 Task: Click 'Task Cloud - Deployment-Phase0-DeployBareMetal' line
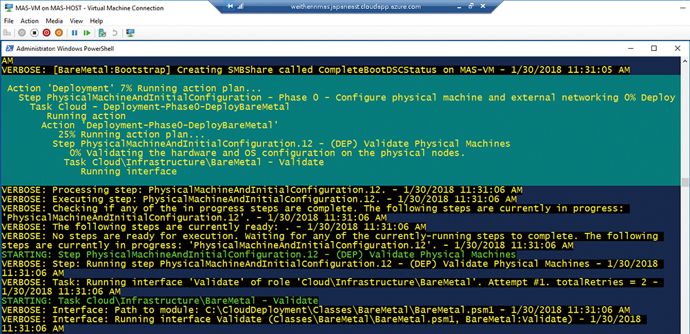(x=159, y=107)
